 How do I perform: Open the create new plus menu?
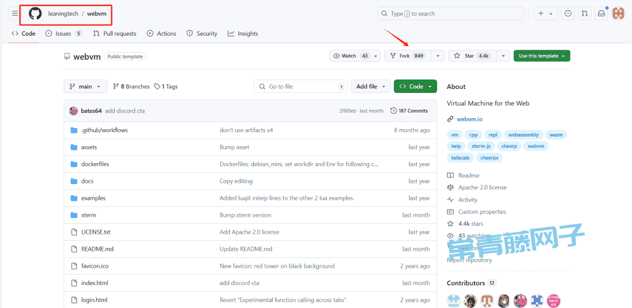coord(546,13)
